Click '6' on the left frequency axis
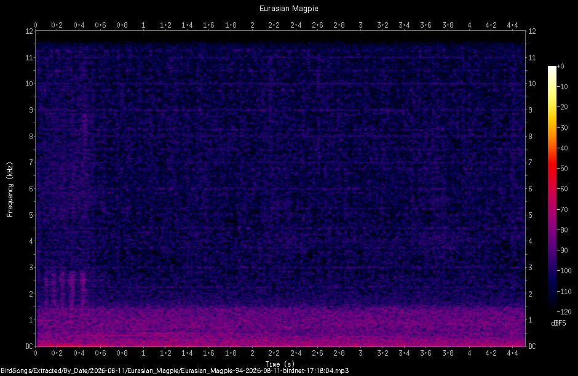The width and height of the screenshot is (578, 376). coord(31,188)
